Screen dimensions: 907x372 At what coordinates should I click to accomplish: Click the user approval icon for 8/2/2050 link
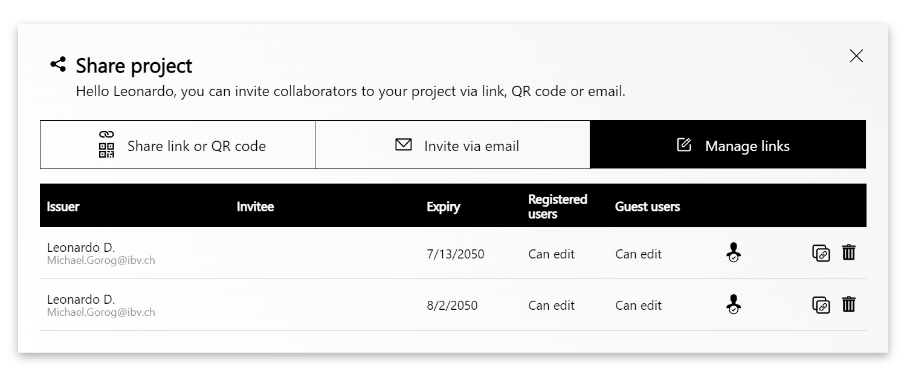tap(733, 304)
